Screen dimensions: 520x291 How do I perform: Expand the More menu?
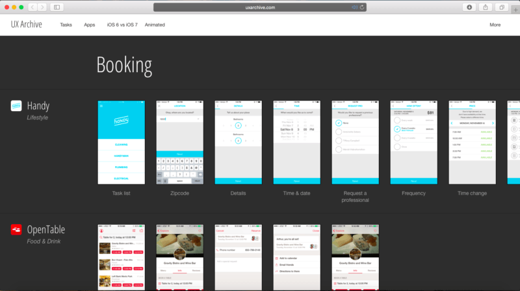(x=495, y=25)
